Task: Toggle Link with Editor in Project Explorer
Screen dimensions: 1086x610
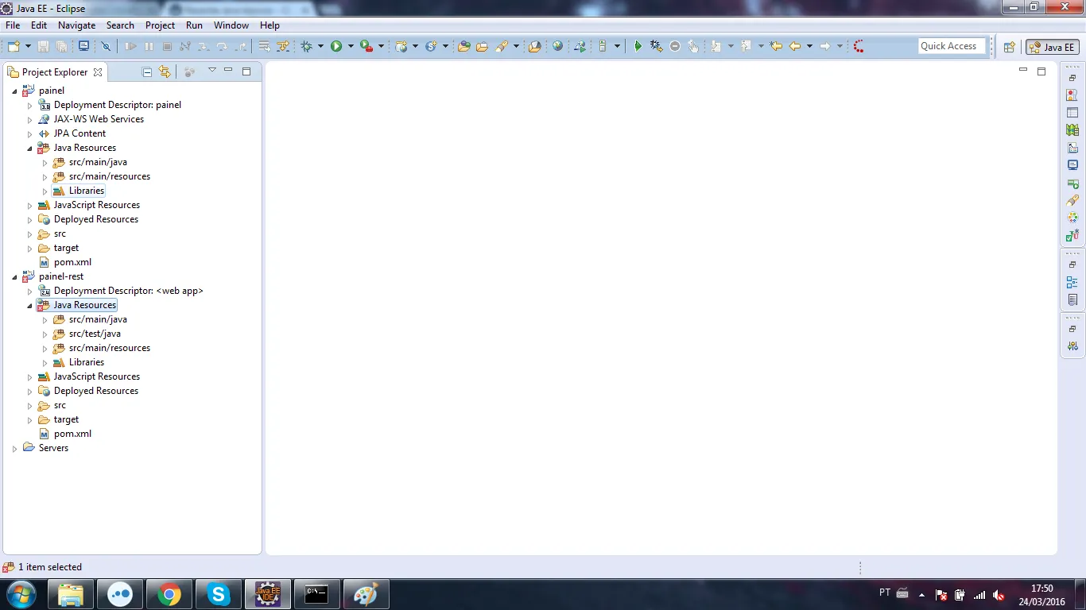Action: (165, 71)
